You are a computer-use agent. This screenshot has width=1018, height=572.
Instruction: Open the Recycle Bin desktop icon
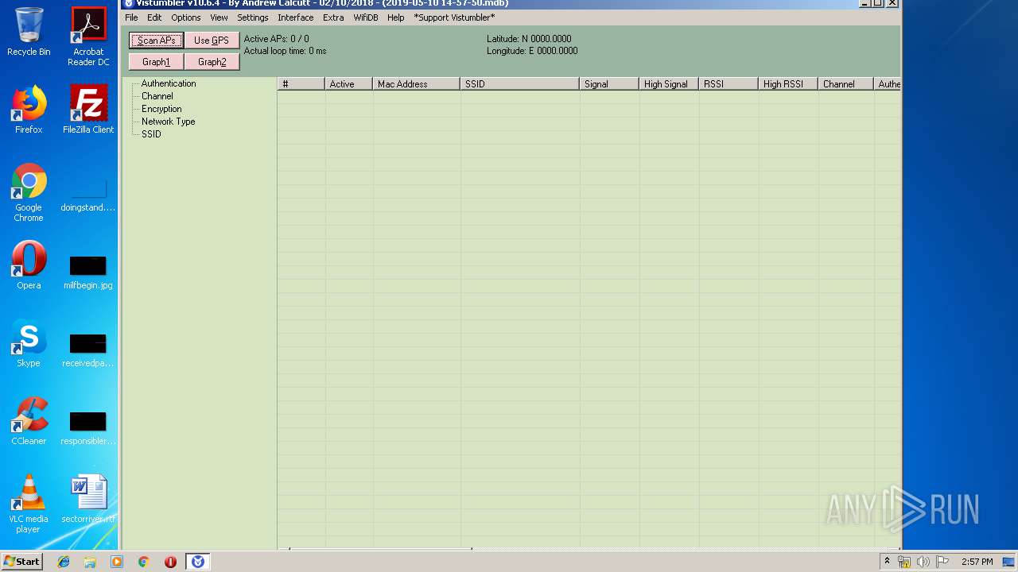29,32
